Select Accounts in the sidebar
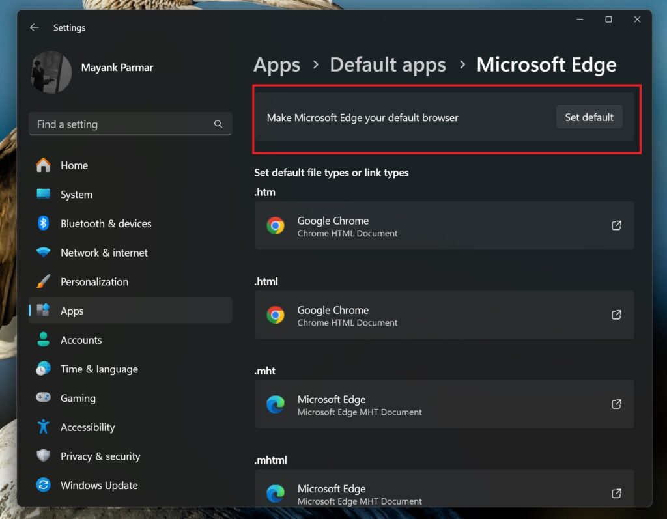Image resolution: width=667 pixels, height=519 pixels. (x=81, y=339)
